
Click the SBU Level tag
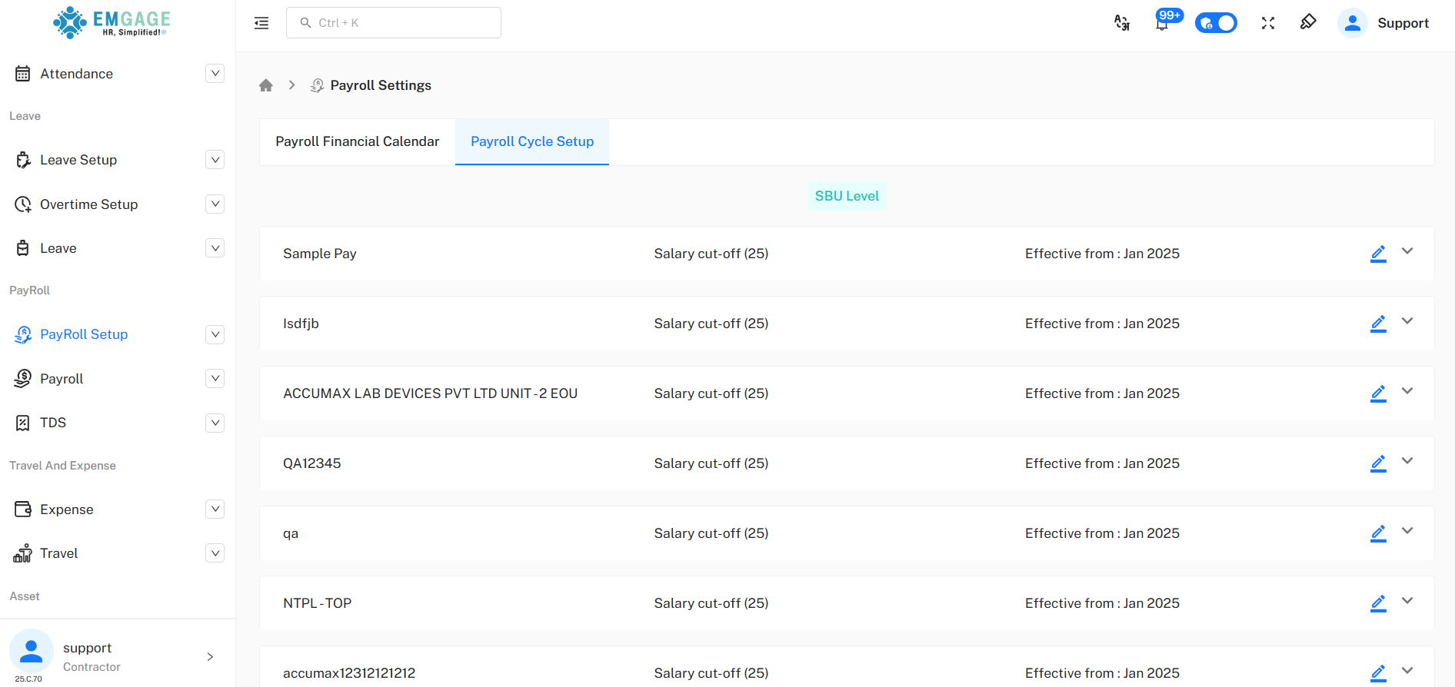click(x=847, y=196)
